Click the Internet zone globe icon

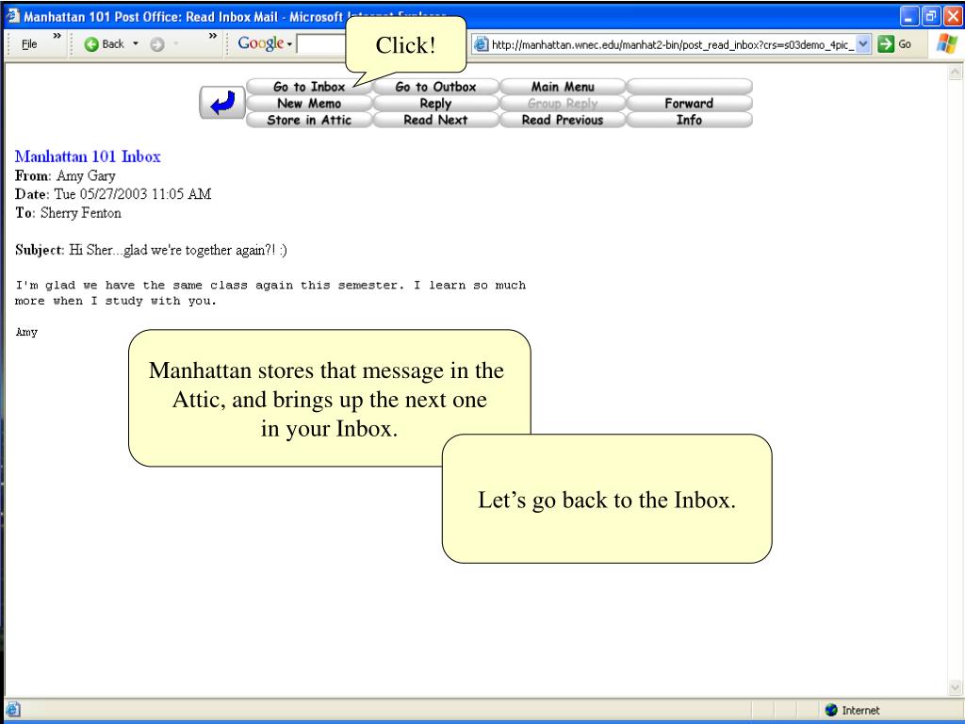831,710
